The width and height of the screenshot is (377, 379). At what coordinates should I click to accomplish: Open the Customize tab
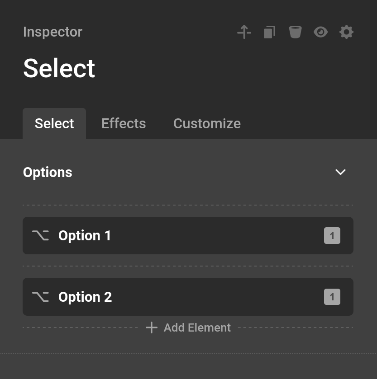point(207,123)
